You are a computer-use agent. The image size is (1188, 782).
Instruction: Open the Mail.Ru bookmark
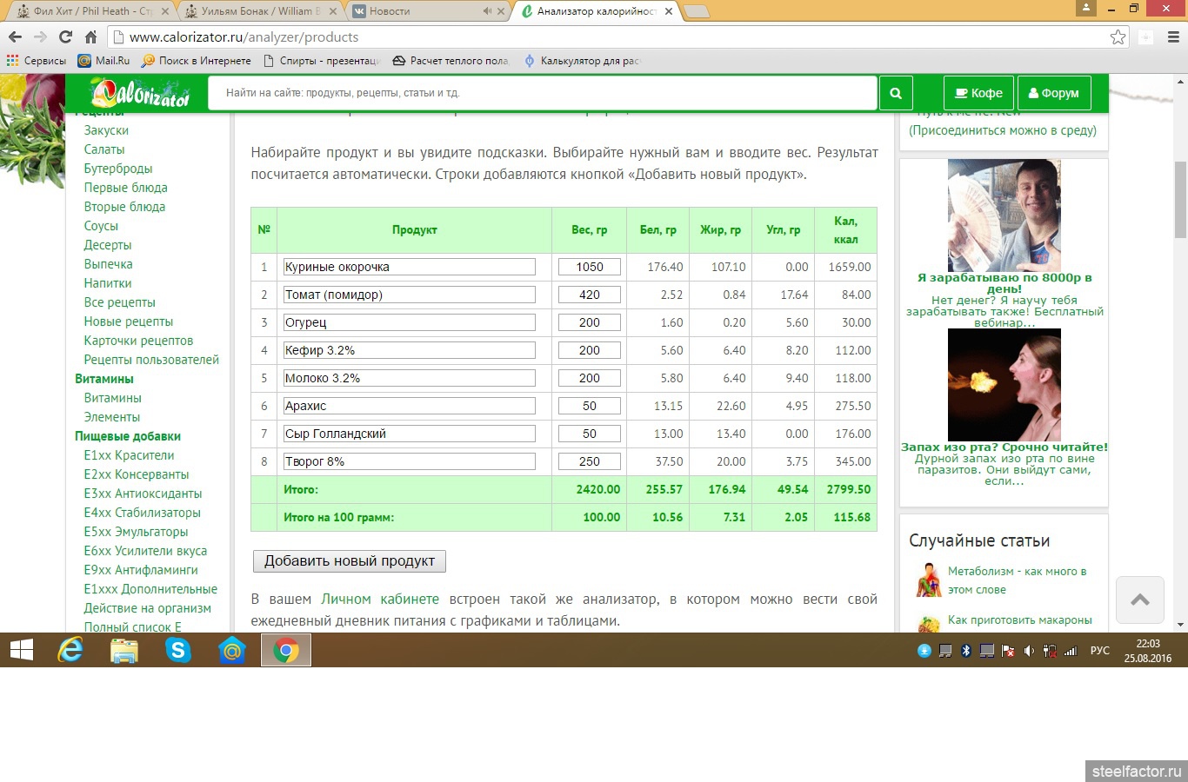103,61
